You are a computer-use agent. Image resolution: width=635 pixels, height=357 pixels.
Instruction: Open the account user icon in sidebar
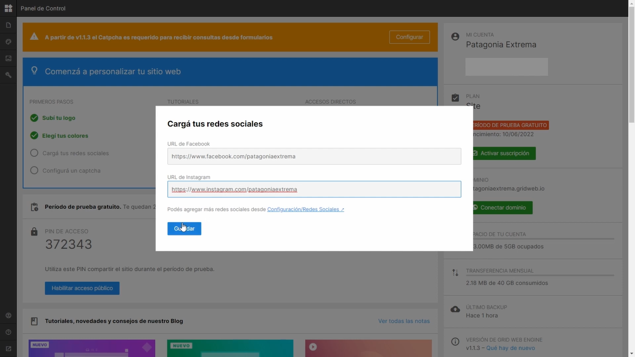(x=8, y=316)
